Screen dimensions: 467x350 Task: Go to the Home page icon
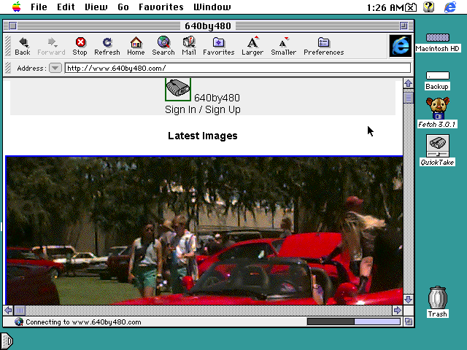pos(136,46)
